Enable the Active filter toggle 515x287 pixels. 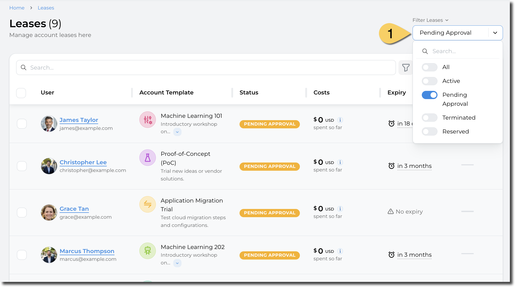(x=430, y=81)
